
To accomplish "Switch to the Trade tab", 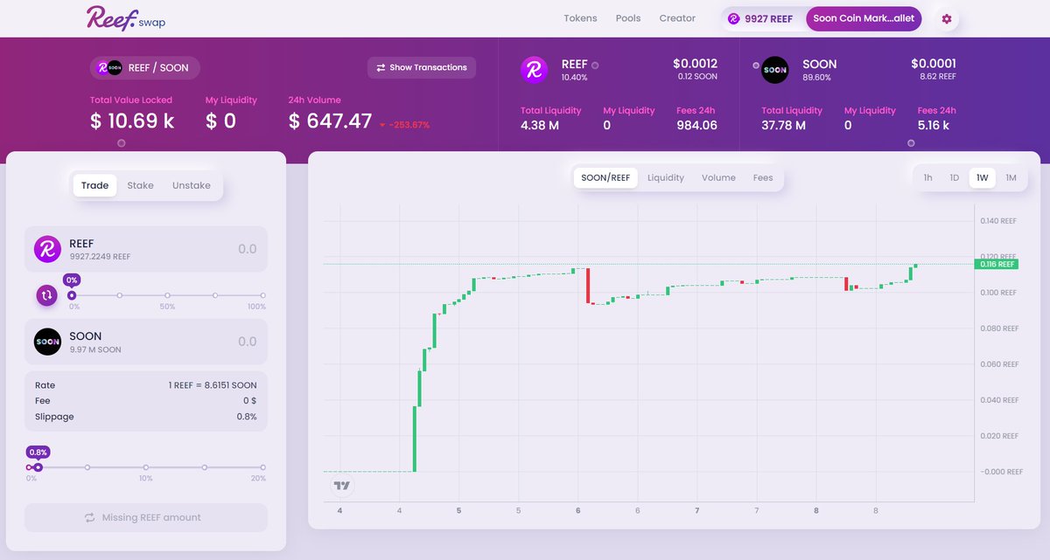I will pyautogui.click(x=95, y=185).
